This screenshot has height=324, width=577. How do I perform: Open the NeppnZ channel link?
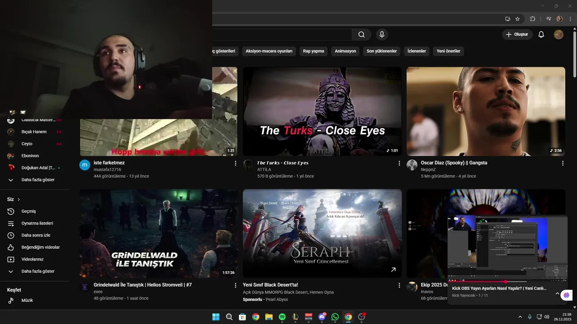(429, 170)
